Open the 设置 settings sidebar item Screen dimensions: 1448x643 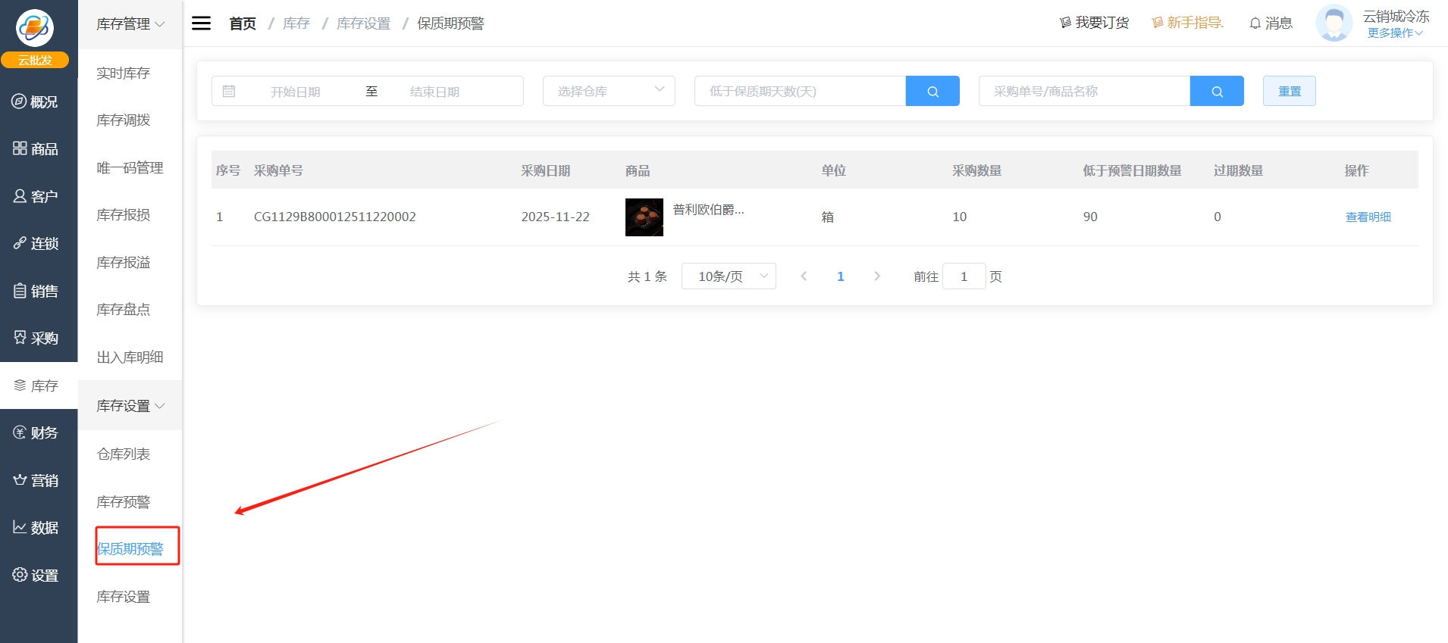(x=35, y=575)
